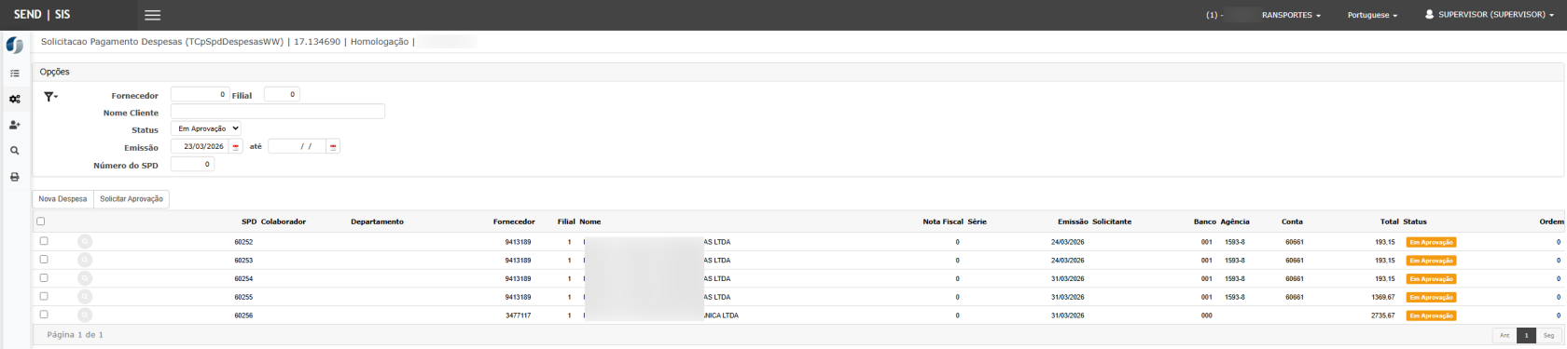Click total value 1369,67

1384,298
